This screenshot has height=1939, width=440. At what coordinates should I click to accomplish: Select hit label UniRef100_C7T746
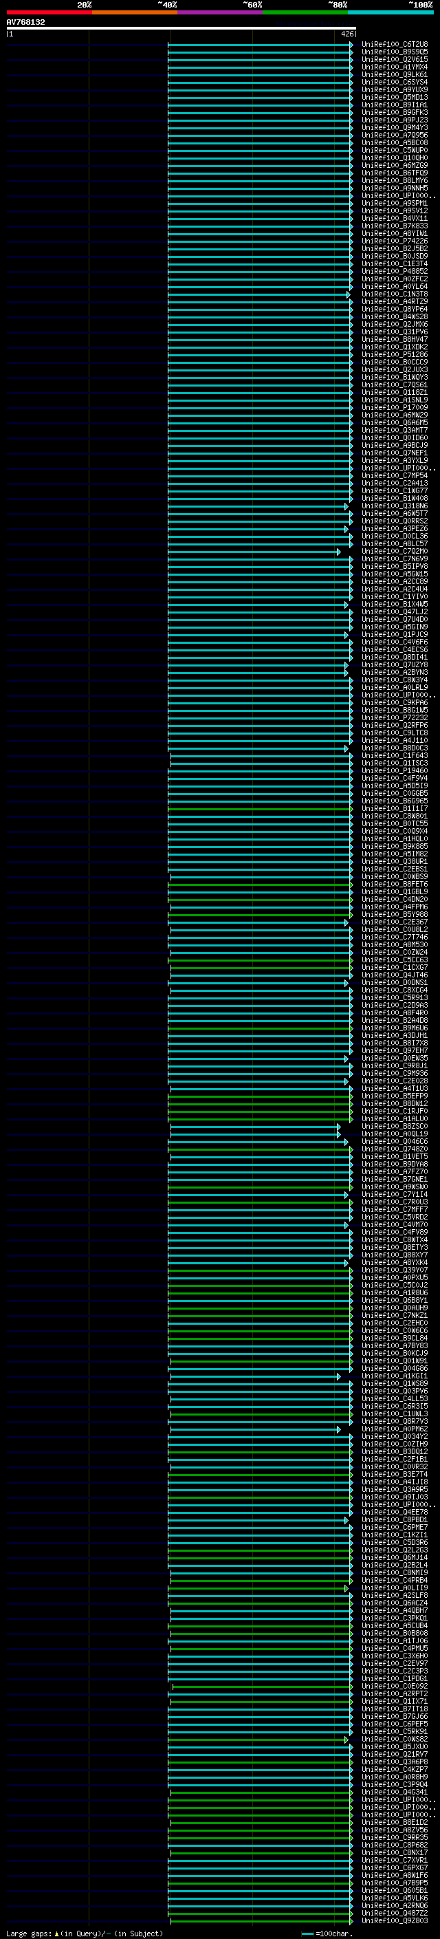tap(394, 937)
